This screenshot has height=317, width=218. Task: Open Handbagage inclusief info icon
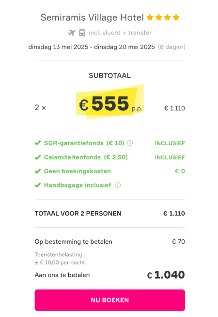click(118, 185)
